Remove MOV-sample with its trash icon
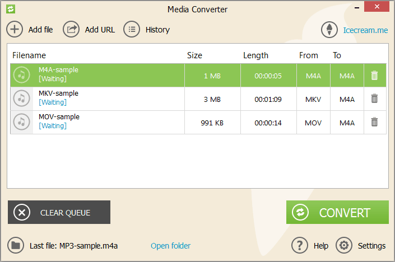 (375, 122)
